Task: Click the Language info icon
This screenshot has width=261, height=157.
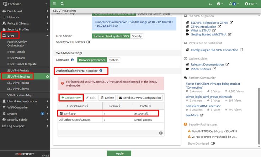Action: (x=72, y=60)
